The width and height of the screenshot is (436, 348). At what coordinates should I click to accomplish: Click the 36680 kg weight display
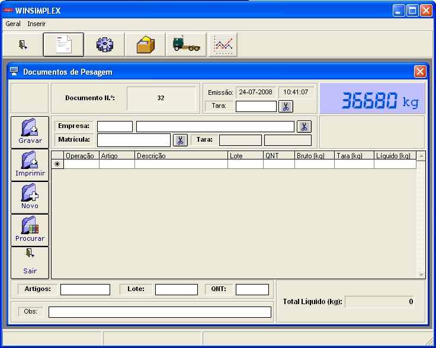pos(373,98)
